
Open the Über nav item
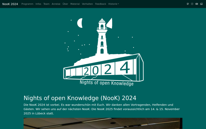[x=65, y=4]
